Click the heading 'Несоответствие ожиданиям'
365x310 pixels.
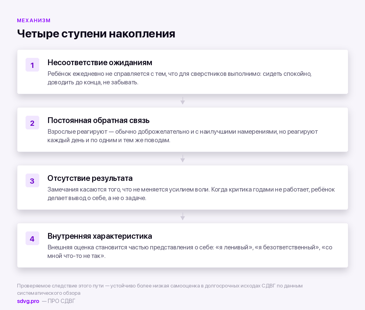[100, 62]
